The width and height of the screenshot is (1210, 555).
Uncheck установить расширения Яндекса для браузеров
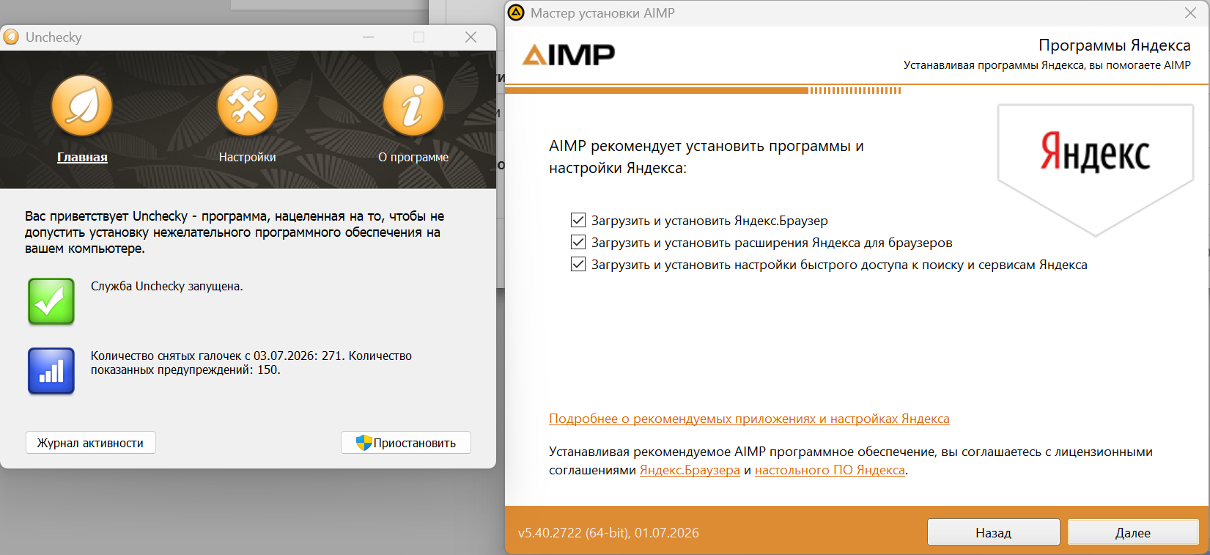point(578,243)
